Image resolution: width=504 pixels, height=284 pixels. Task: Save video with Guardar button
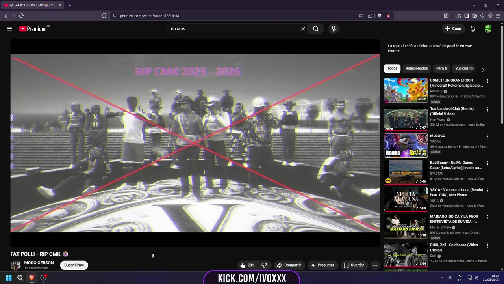point(354,265)
